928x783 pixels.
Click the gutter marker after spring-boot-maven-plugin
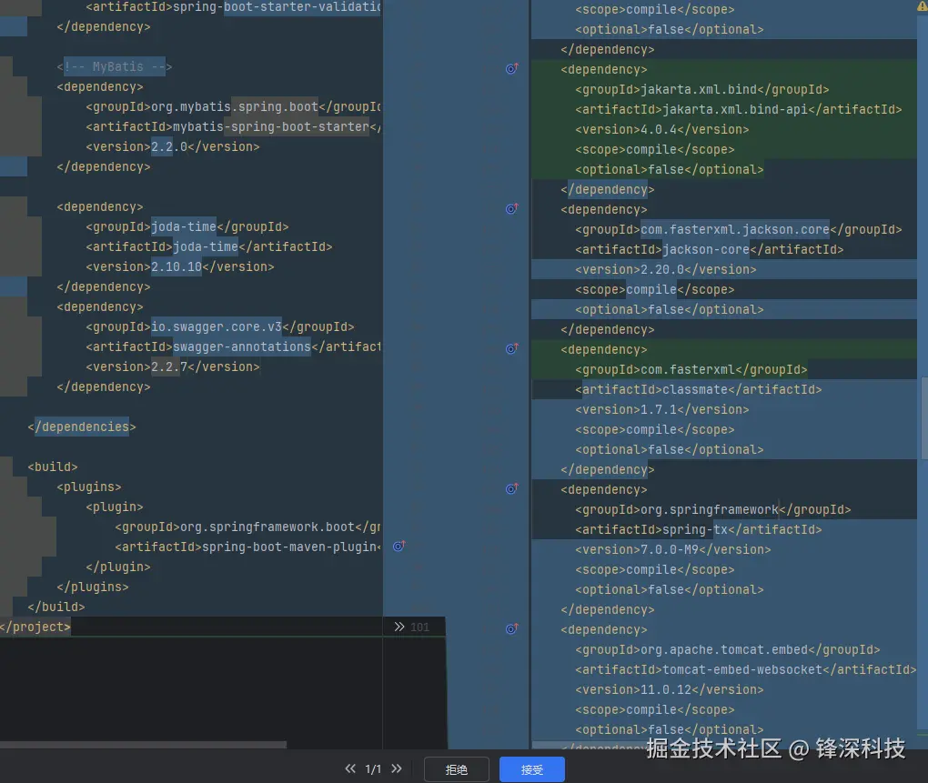click(398, 546)
